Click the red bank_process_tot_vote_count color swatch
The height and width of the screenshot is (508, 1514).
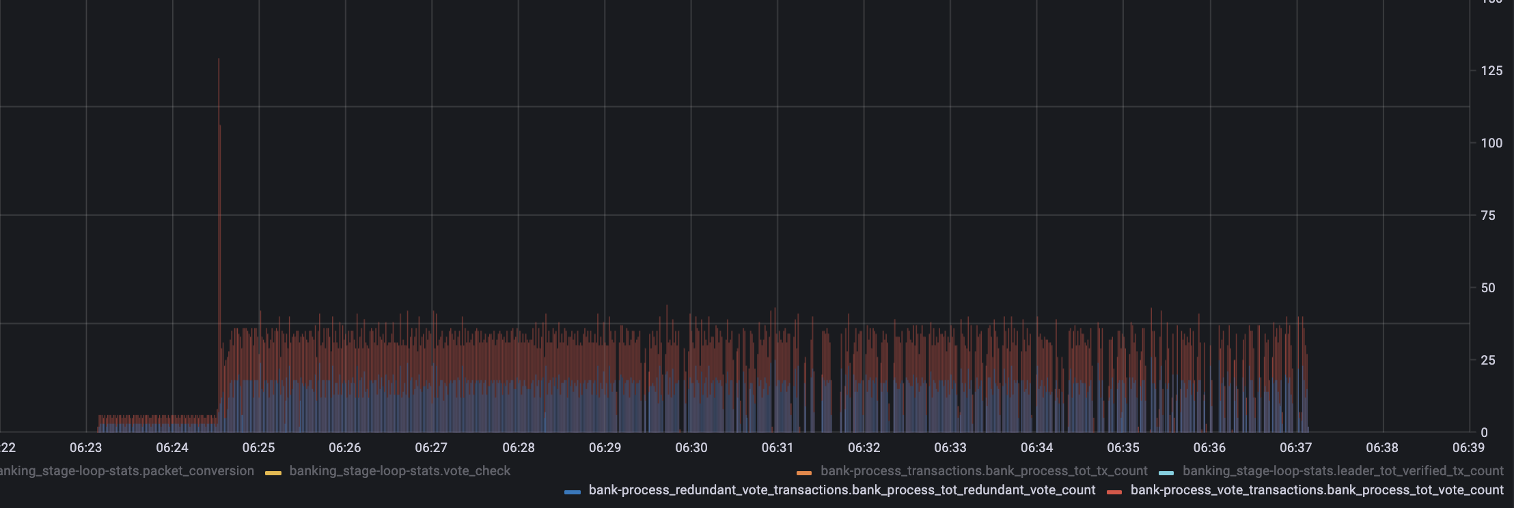1114,492
